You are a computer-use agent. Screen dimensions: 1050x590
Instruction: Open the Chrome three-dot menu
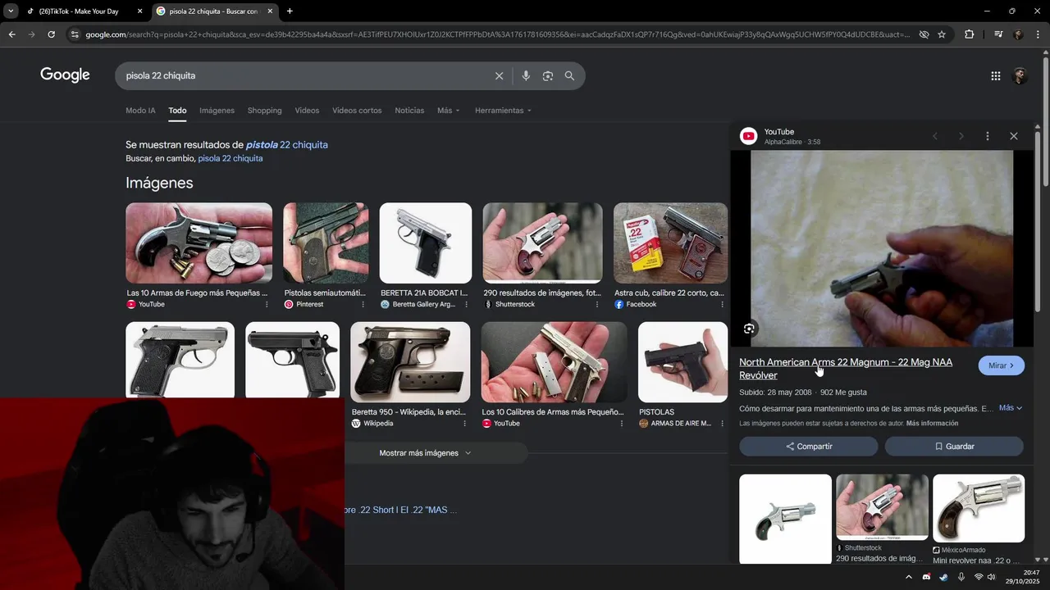pyautogui.click(x=1038, y=34)
